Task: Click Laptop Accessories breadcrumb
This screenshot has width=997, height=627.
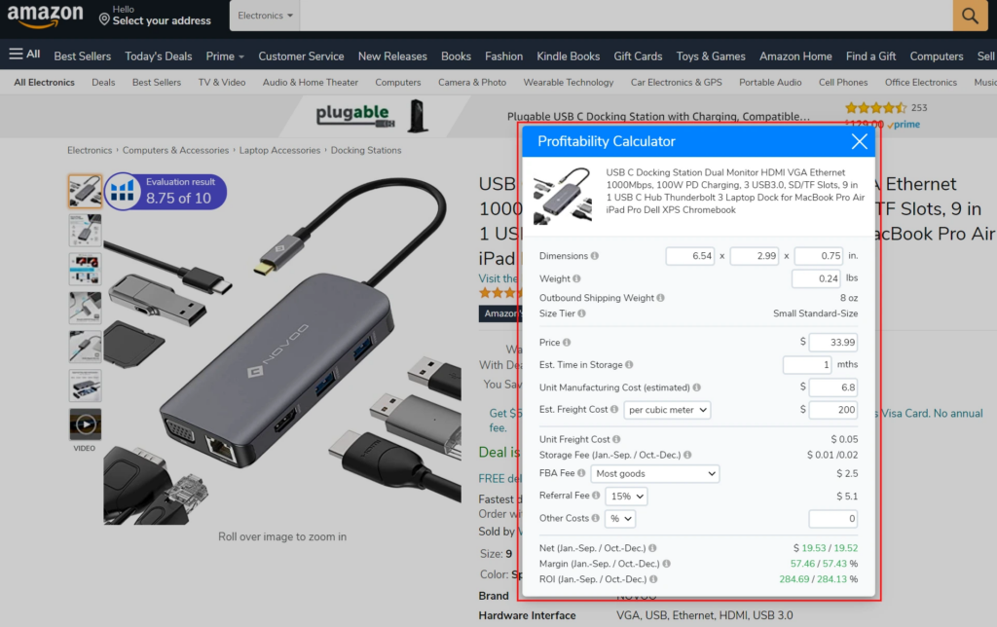Action: (x=279, y=150)
